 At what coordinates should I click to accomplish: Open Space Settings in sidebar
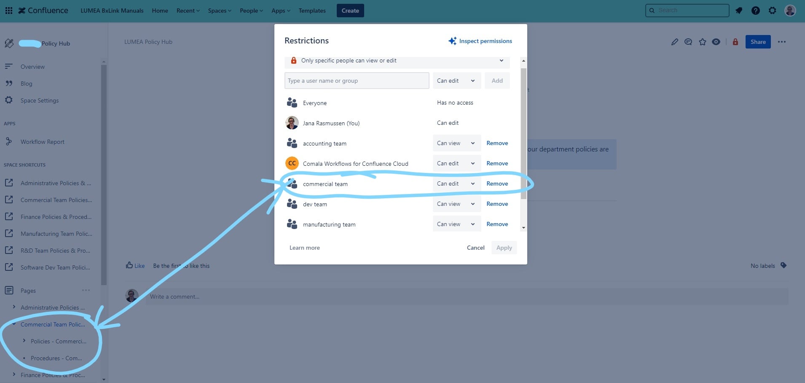coord(40,100)
